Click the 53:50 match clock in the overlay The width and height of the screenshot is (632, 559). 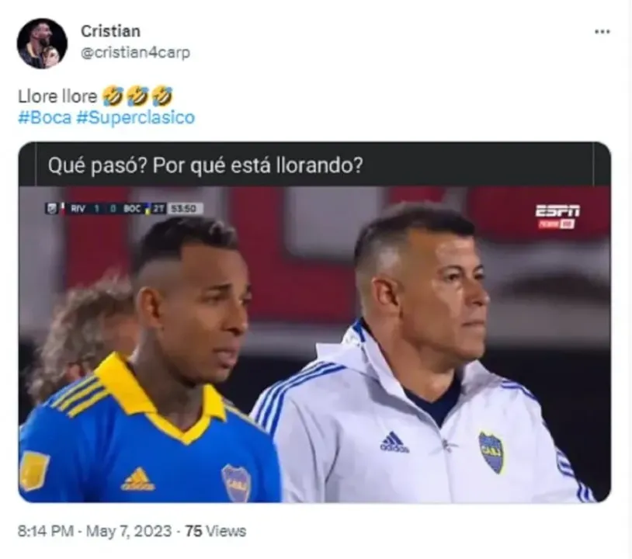tap(184, 208)
